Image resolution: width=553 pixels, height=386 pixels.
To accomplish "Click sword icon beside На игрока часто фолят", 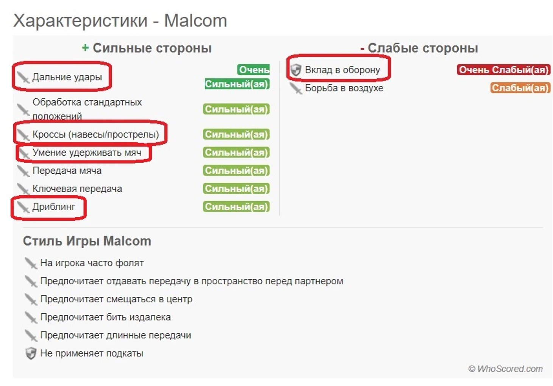I will [31, 263].
